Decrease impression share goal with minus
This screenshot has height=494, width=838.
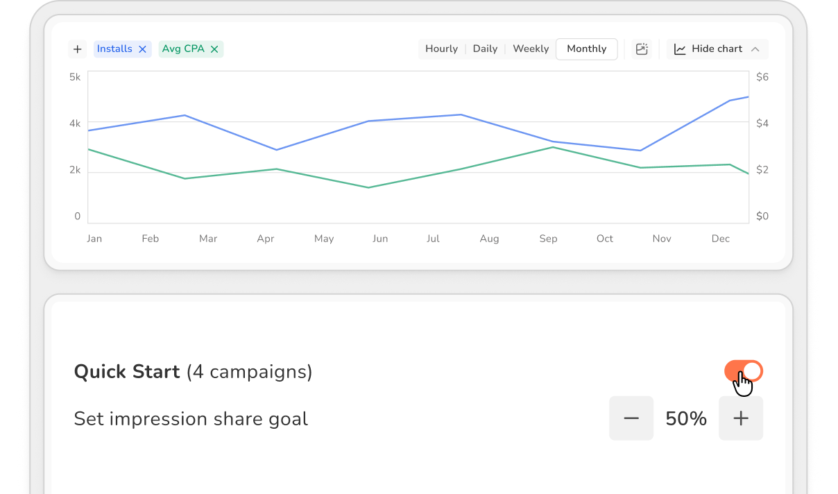(x=631, y=418)
